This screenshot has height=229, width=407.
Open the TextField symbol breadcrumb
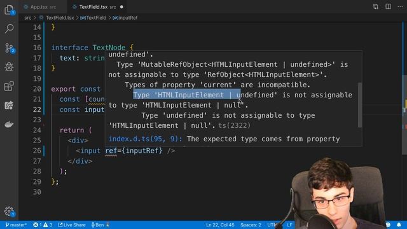[93, 18]
